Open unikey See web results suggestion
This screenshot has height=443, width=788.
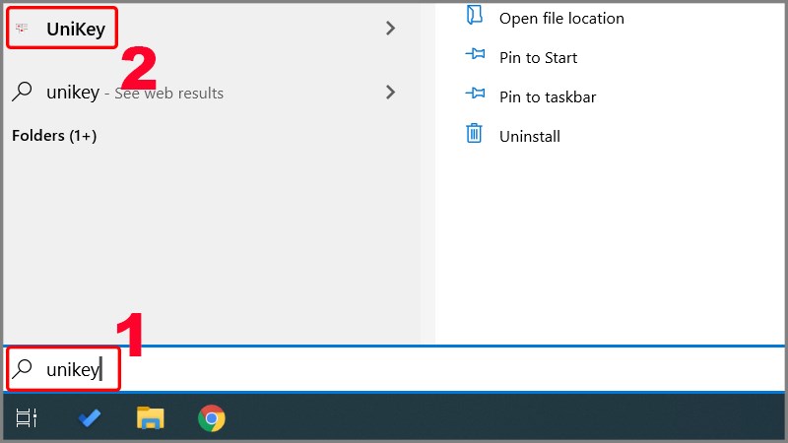click(135, 93)
